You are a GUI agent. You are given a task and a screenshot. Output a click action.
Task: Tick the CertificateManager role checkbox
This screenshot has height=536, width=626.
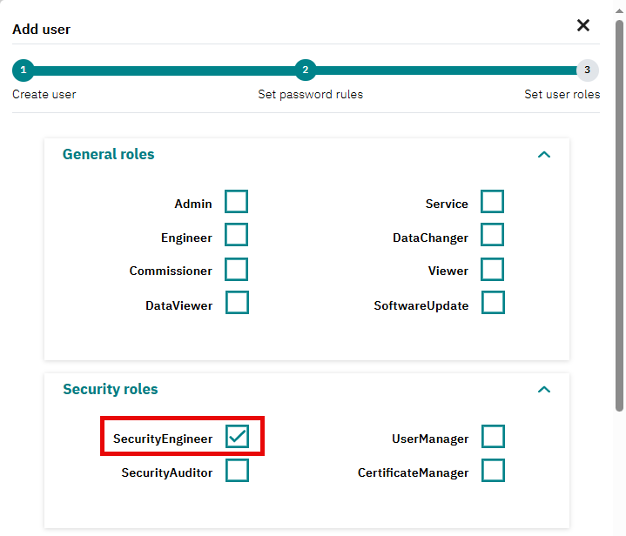493,470
